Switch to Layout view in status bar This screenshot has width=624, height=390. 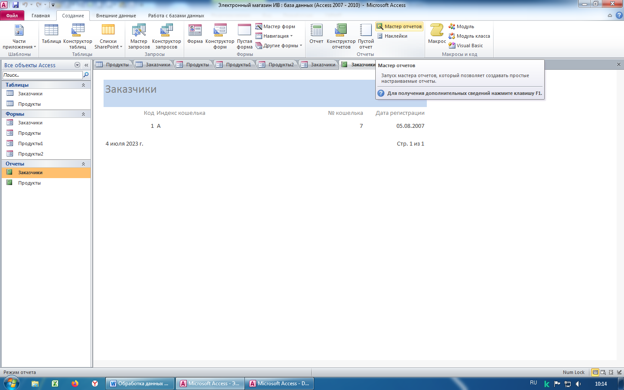pos(611,372)
